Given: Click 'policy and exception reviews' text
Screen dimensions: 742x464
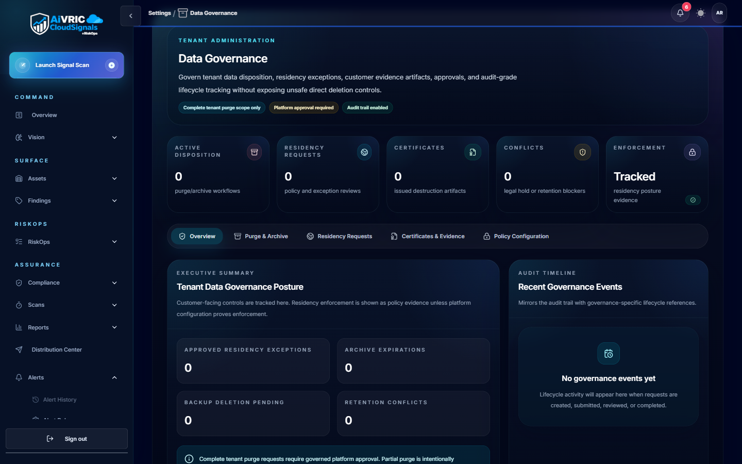Looking at the screenshot, I should tap(322, 191).
